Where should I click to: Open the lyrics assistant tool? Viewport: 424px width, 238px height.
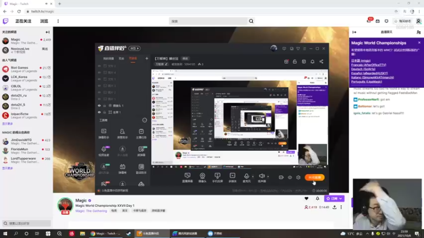[141, 169]
